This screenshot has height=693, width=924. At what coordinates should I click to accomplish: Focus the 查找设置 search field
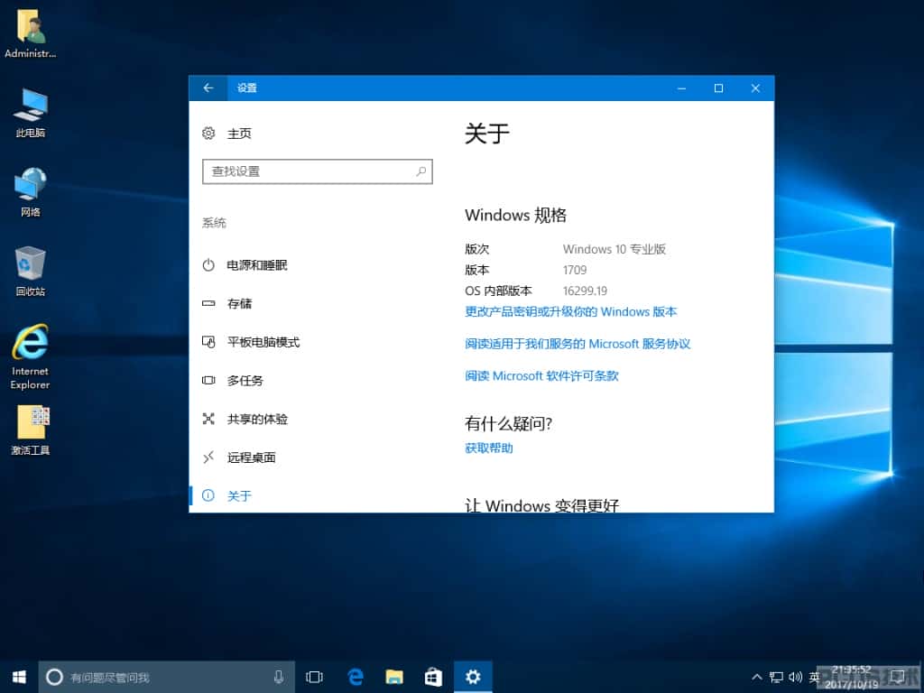tap(317, 171)
